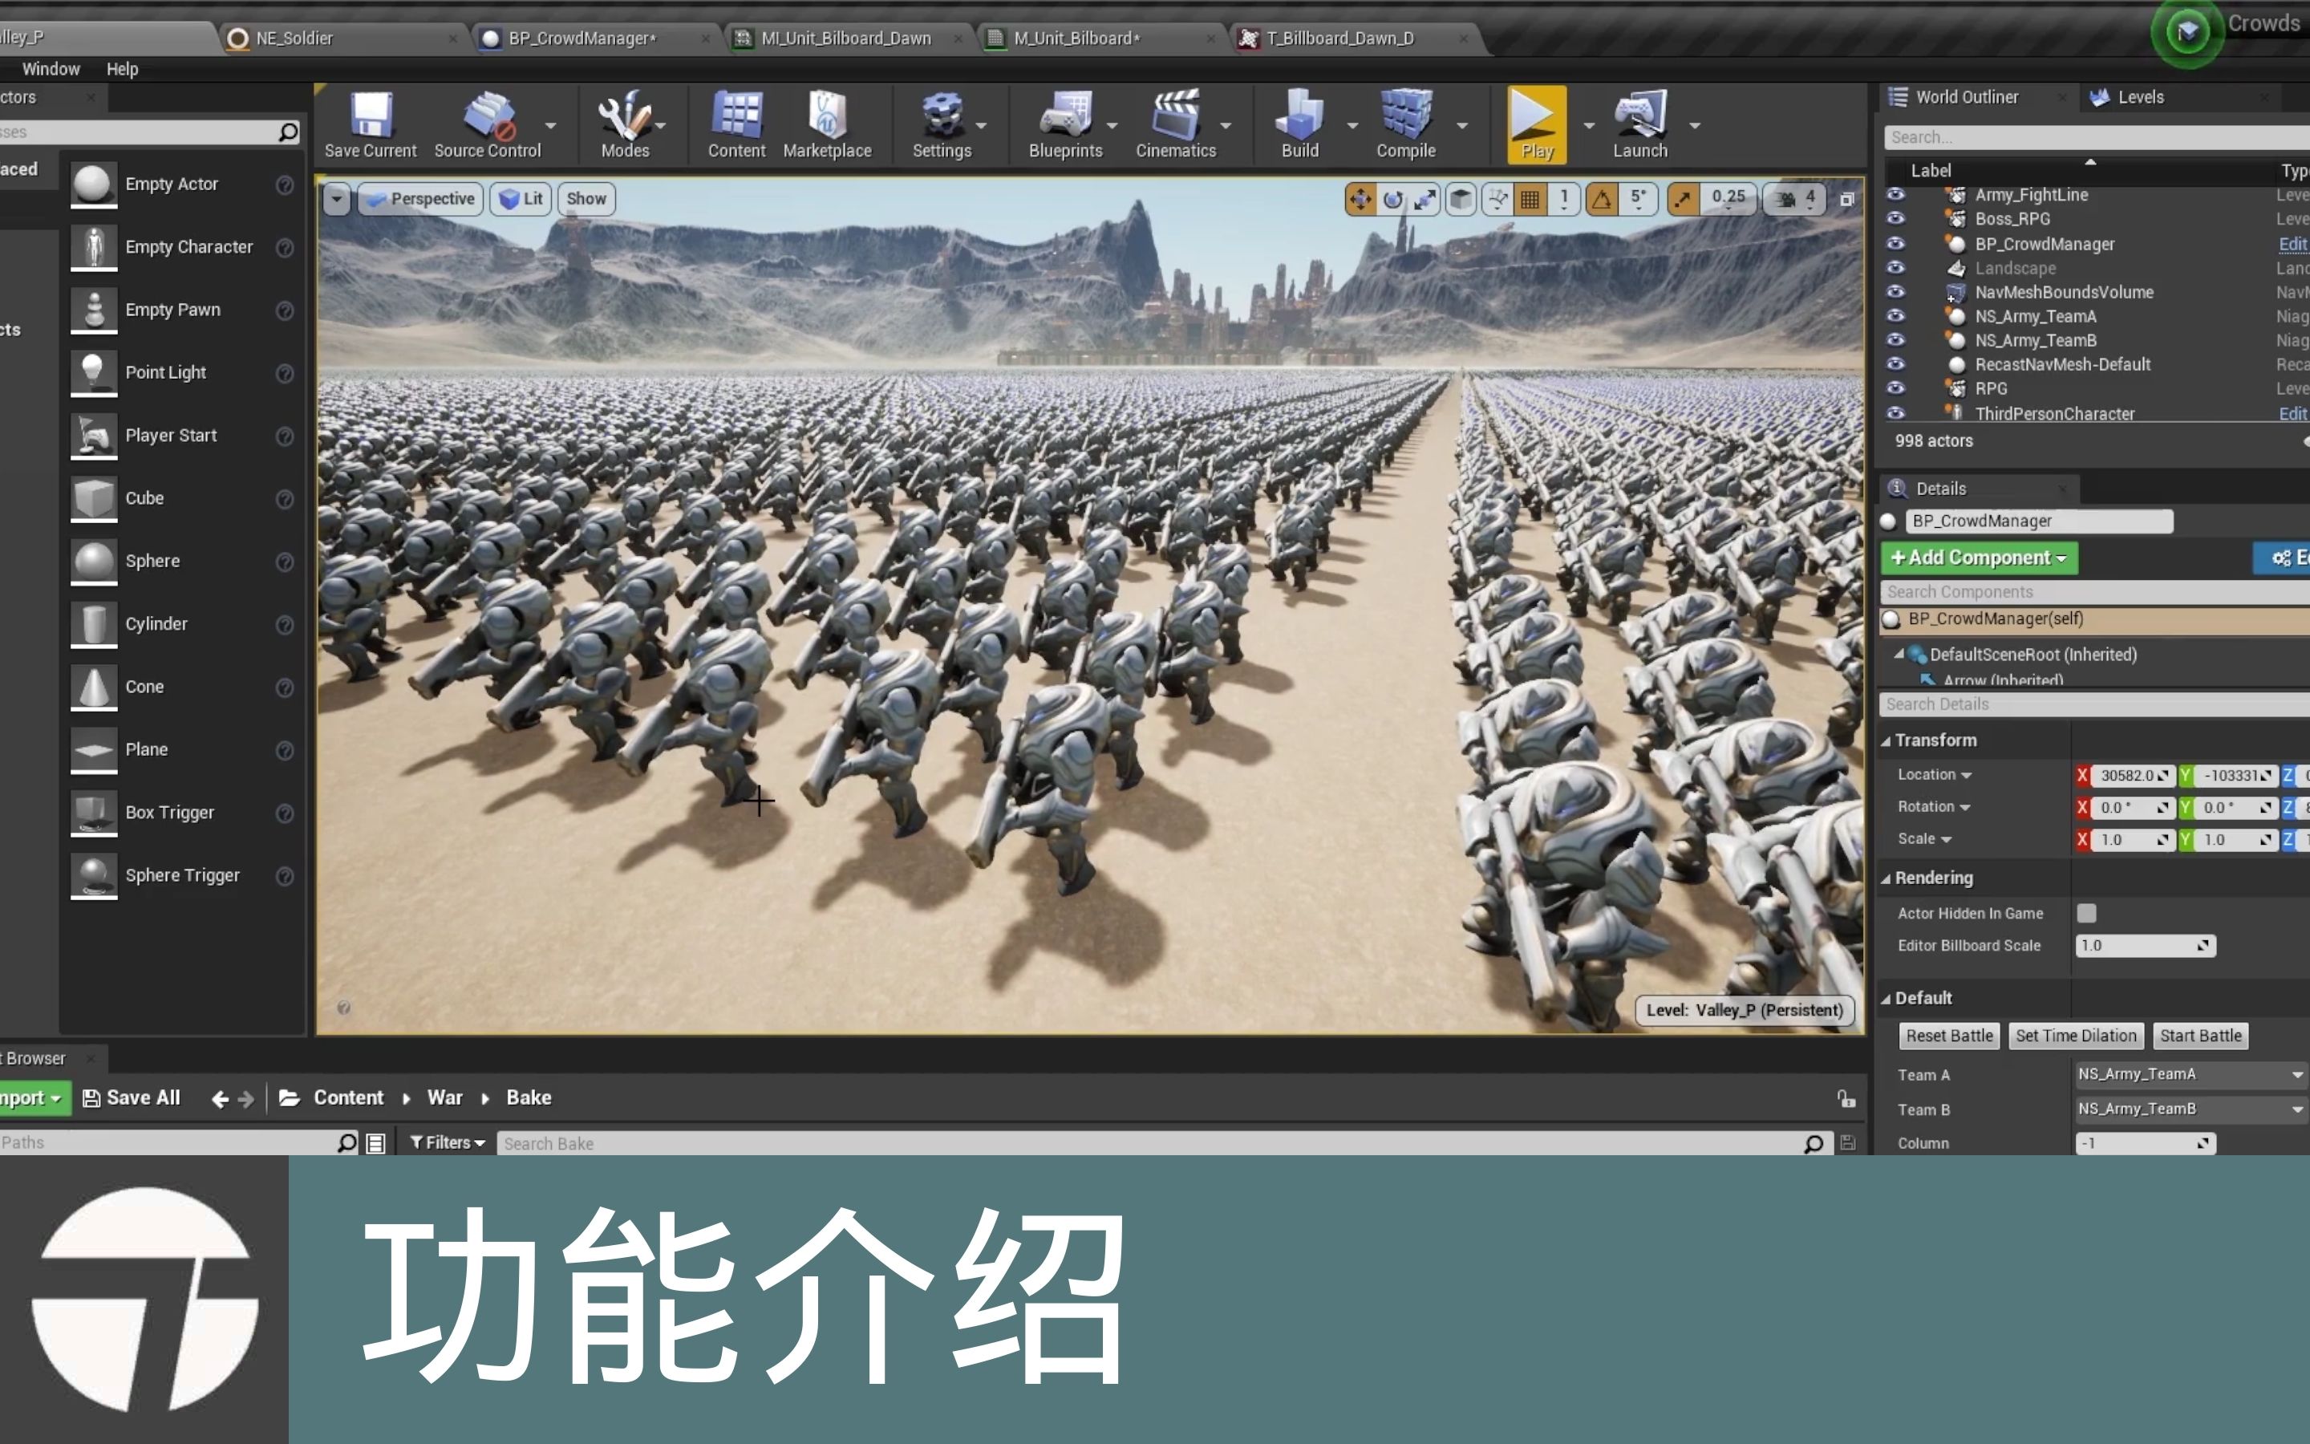Open the Window menu

click(48, 68)
